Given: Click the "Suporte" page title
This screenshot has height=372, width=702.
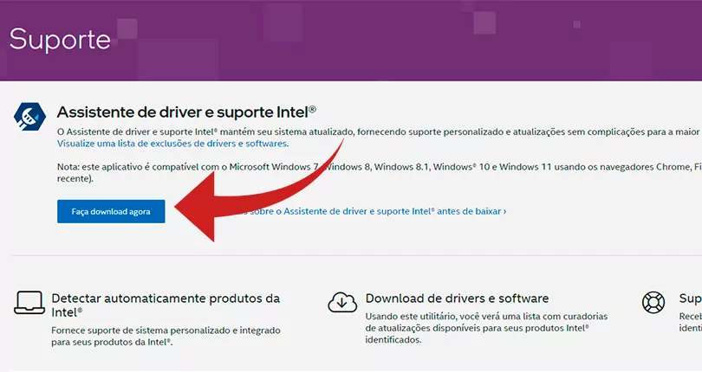Looking at the screenshot, I should (x=60, y=39).
